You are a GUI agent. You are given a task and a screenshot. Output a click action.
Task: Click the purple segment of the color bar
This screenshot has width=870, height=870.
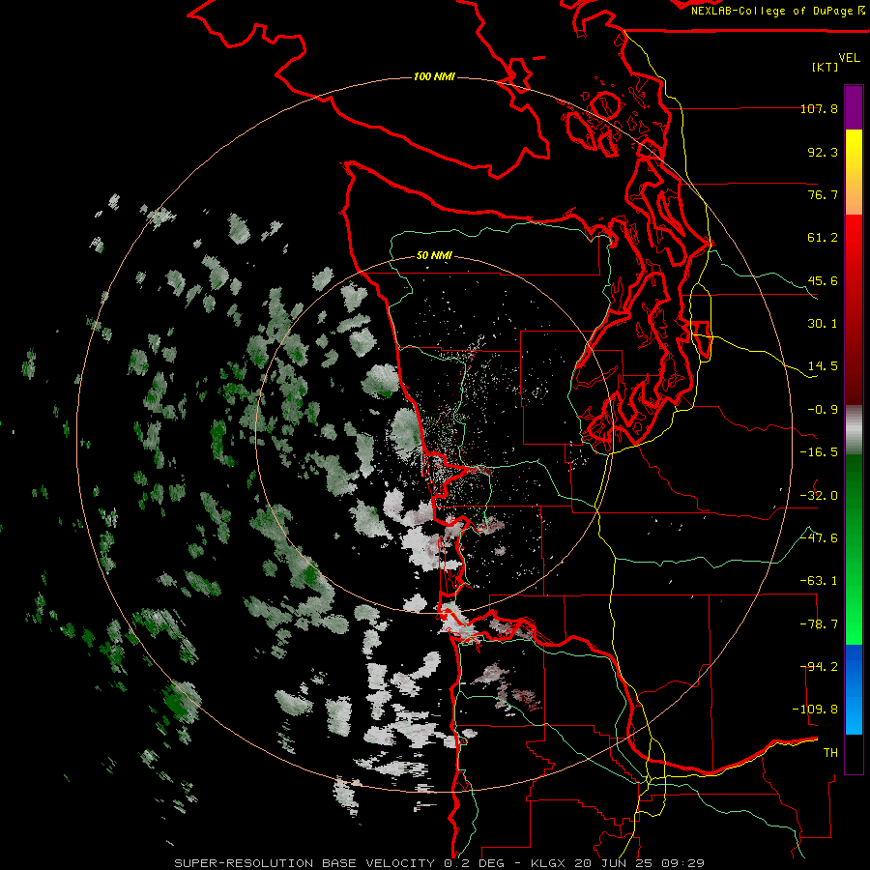pos(854,107)
